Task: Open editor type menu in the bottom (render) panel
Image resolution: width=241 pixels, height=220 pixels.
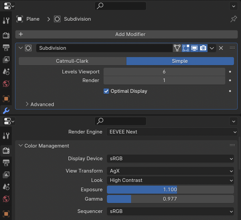Action: point(9,121)
